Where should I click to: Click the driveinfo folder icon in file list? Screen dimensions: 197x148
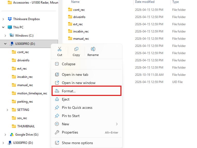[x=70, y=17]
